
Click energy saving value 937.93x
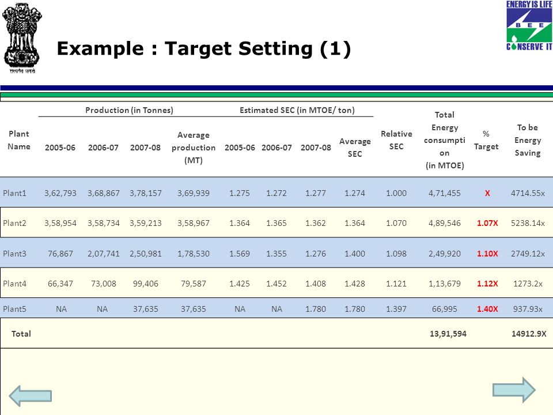528,309
